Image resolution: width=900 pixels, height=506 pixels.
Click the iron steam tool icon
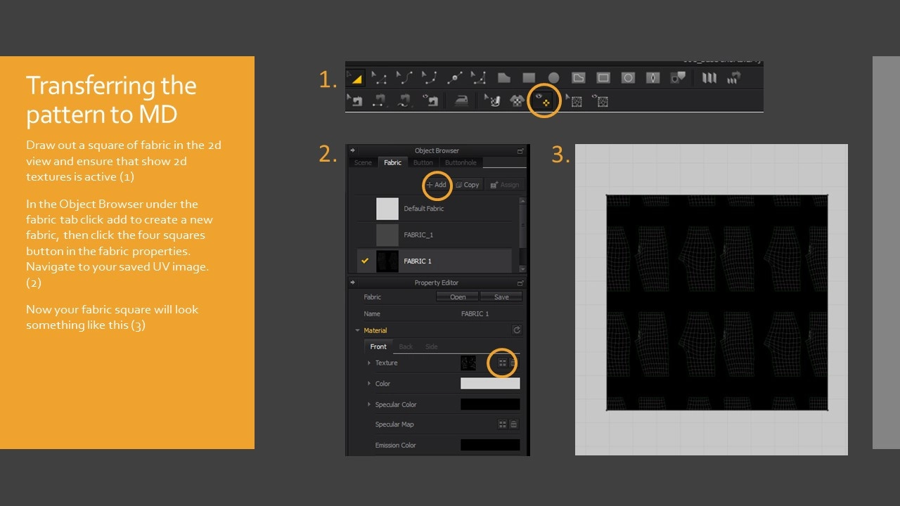(461, 101)
